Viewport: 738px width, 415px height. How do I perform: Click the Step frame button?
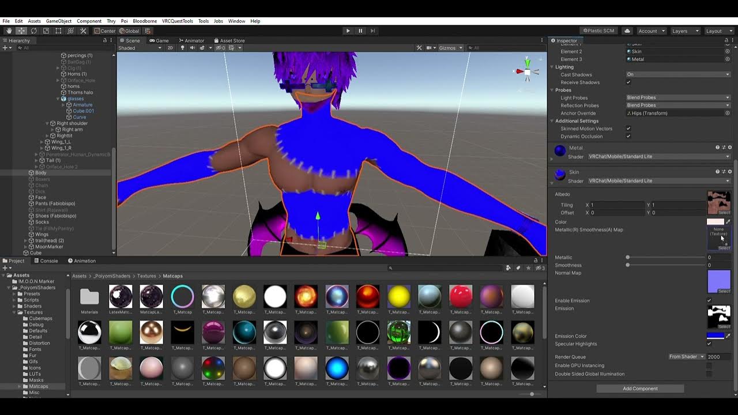coord(373,31)
